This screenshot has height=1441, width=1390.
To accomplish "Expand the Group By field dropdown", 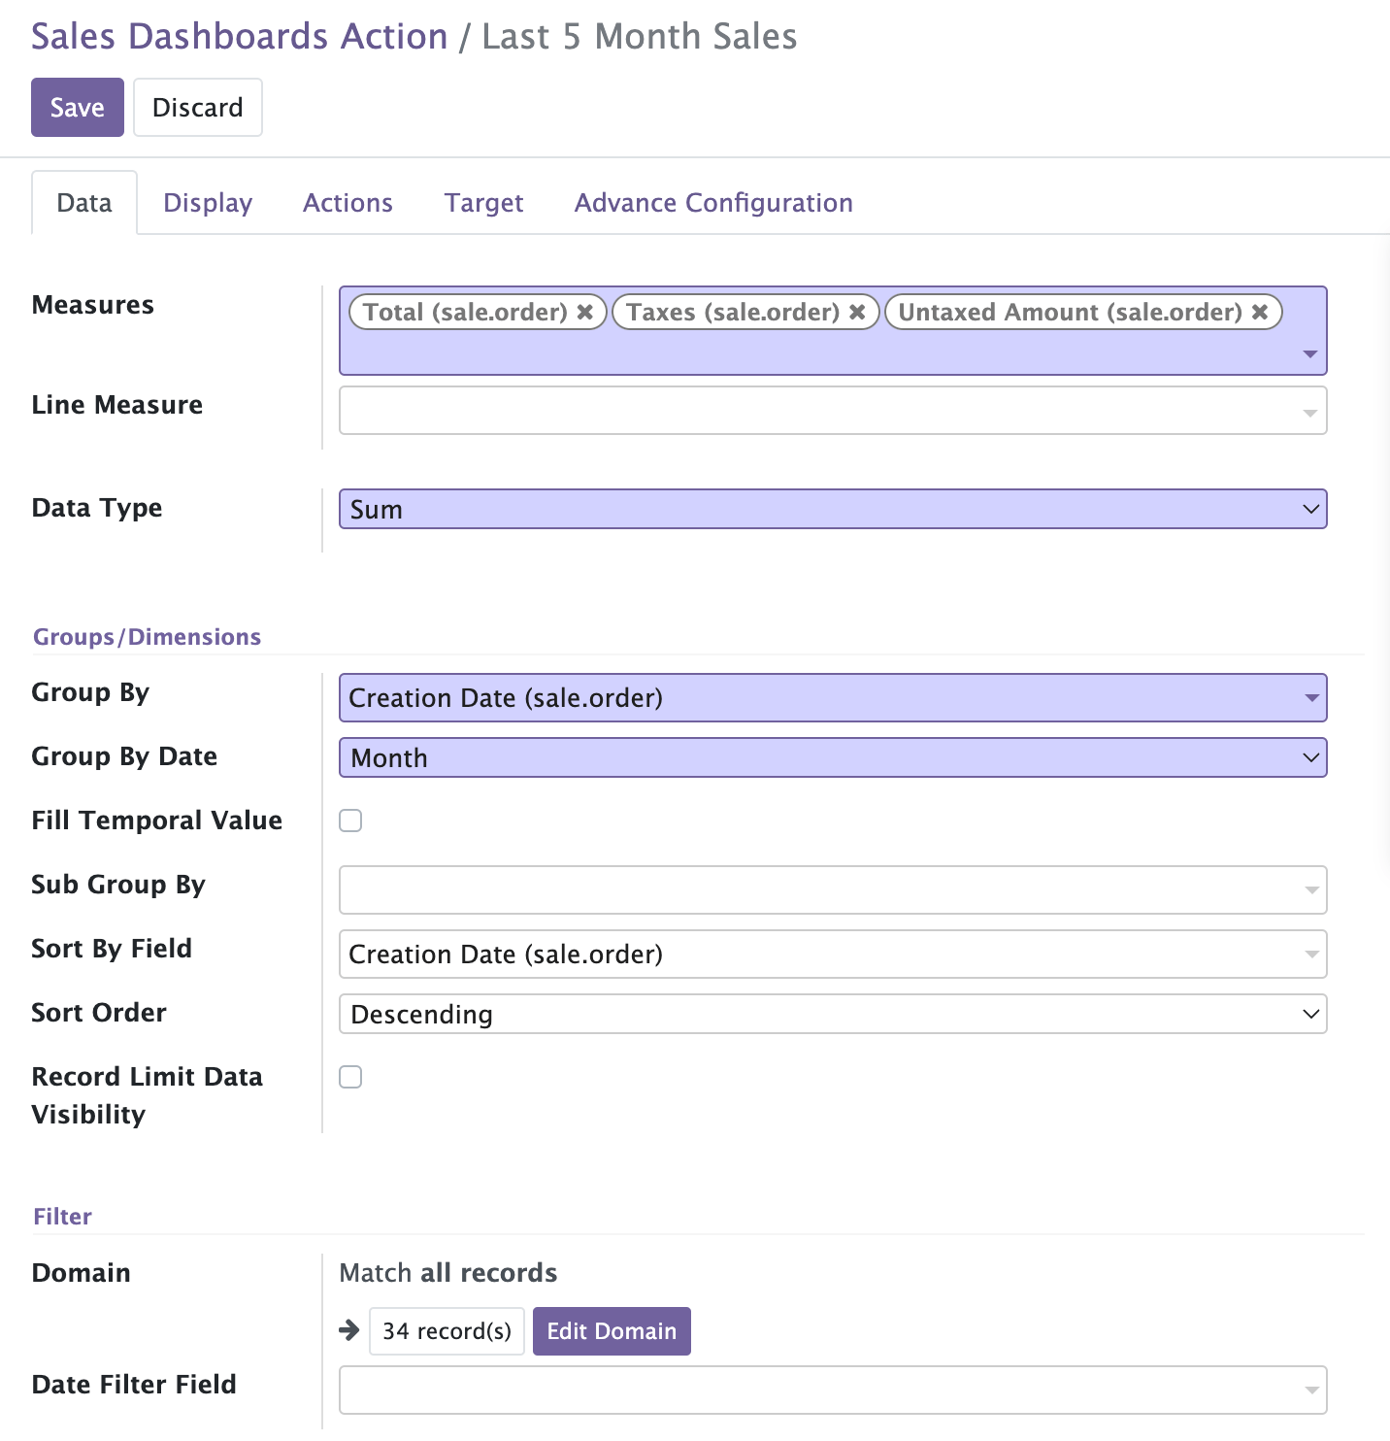I will pos(832,698).
